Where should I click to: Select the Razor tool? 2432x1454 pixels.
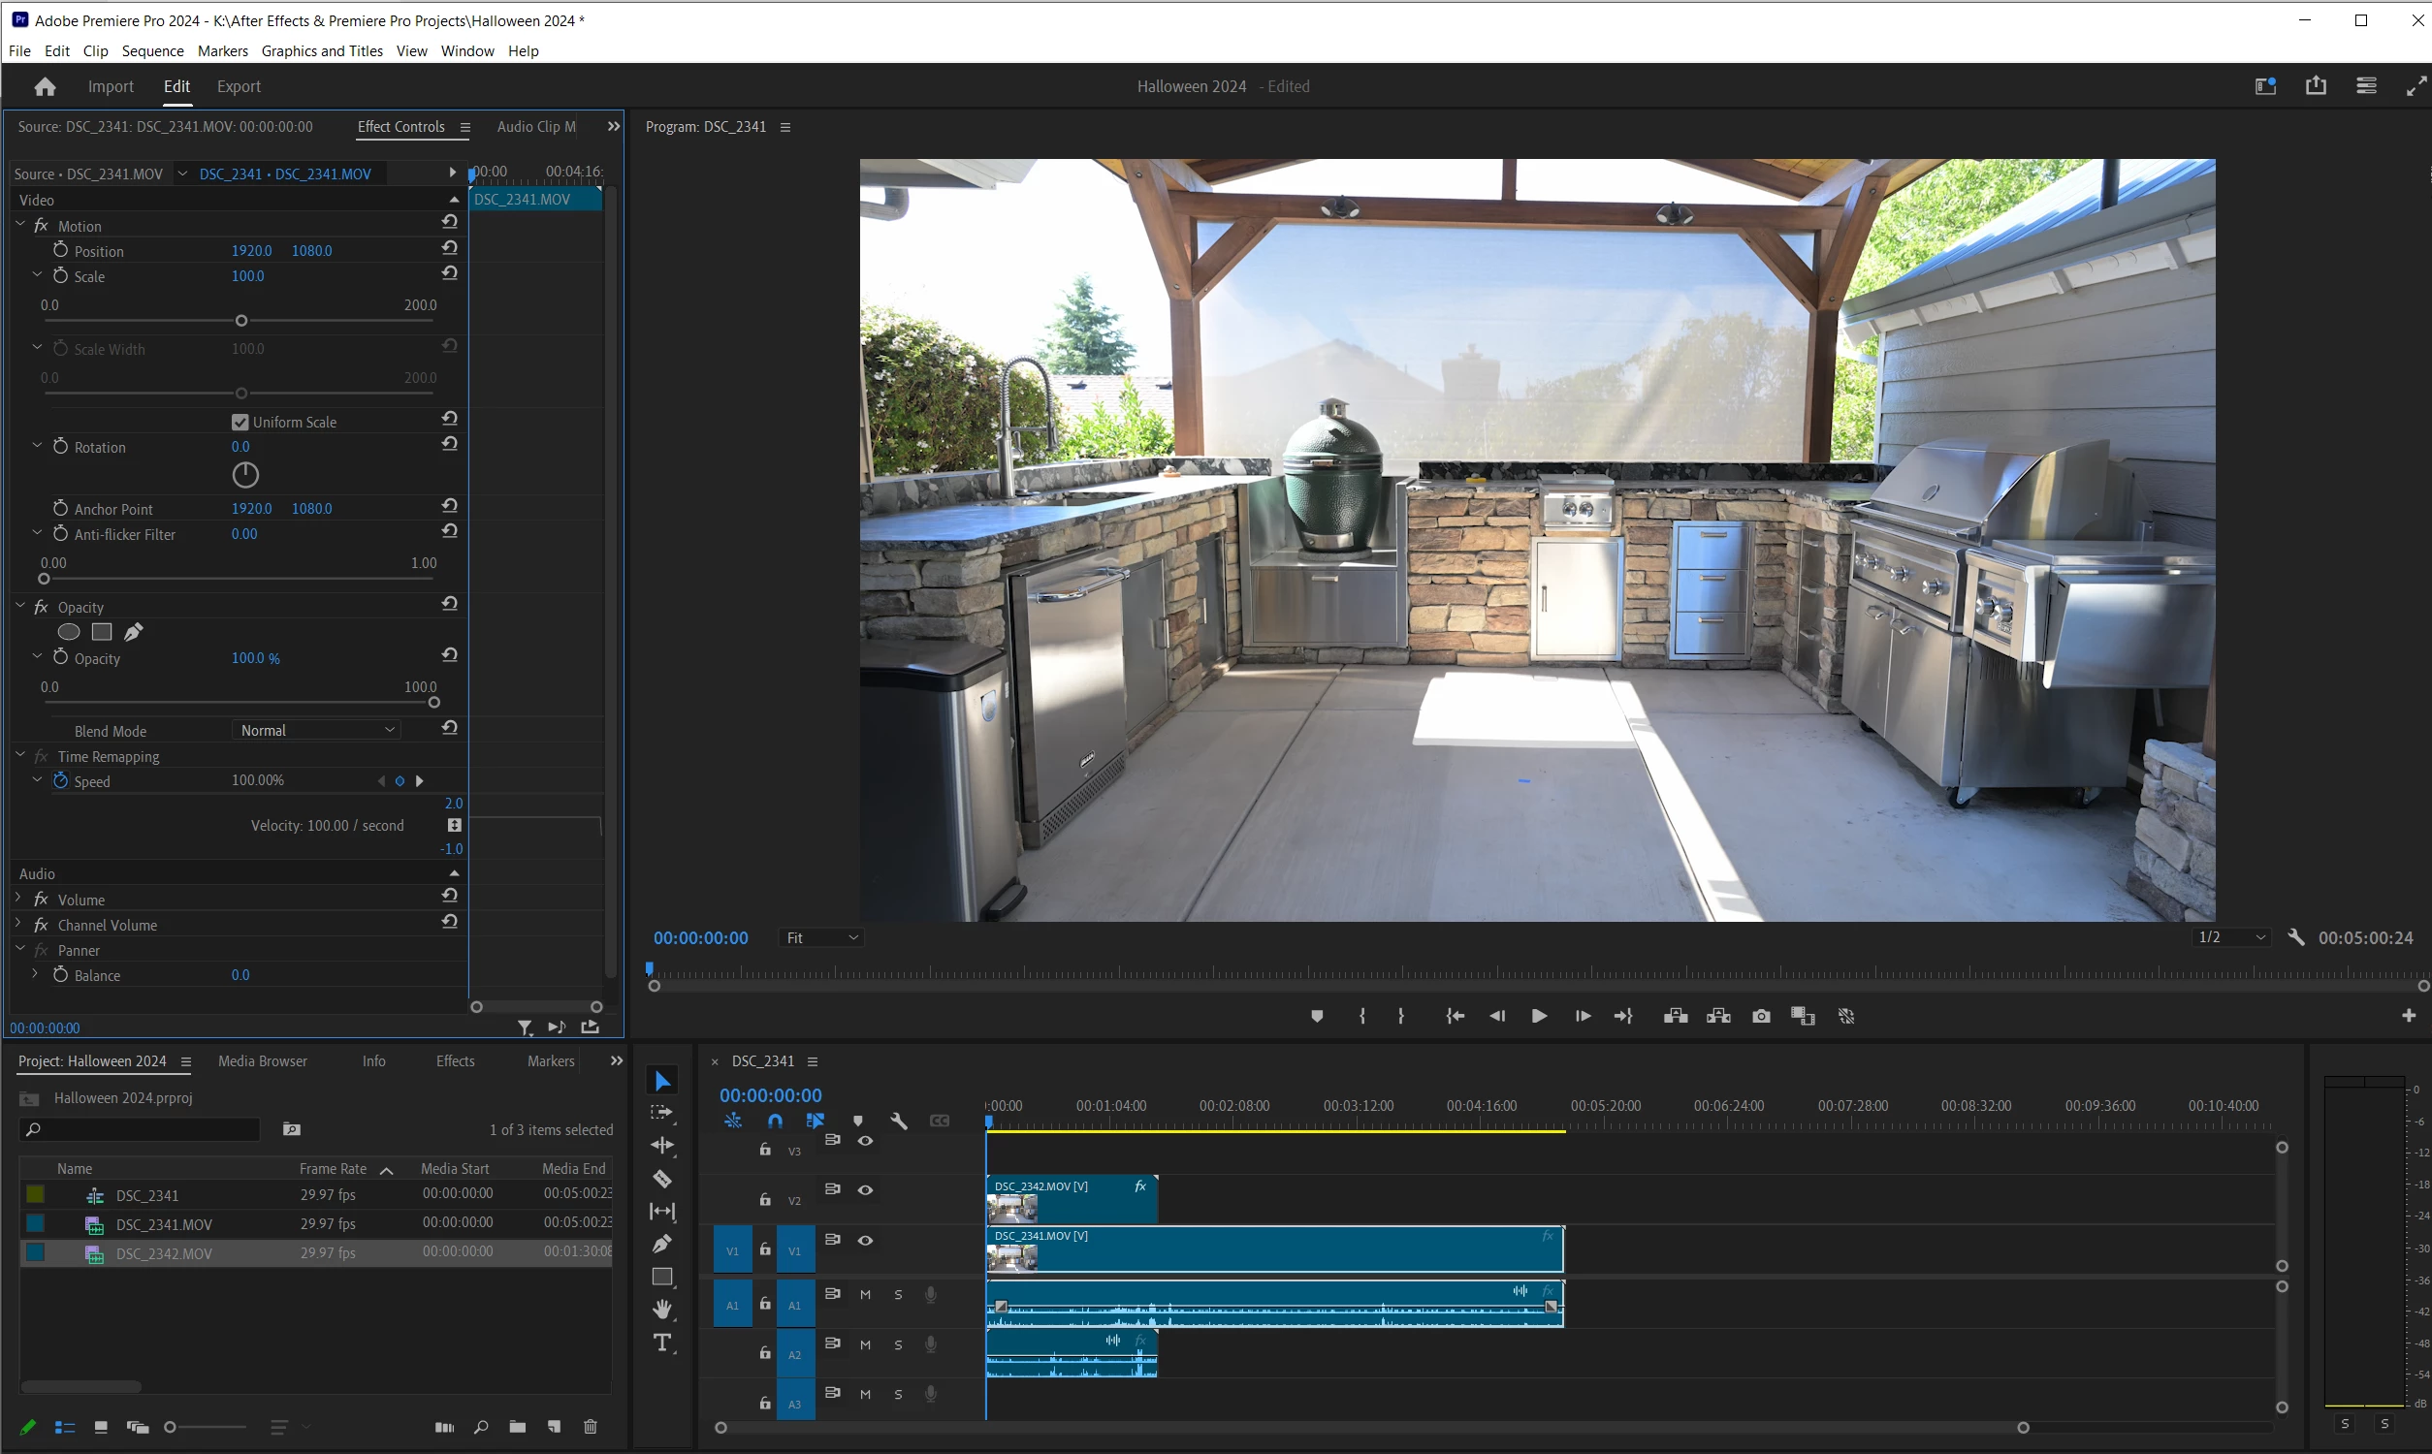[662, 1179]
